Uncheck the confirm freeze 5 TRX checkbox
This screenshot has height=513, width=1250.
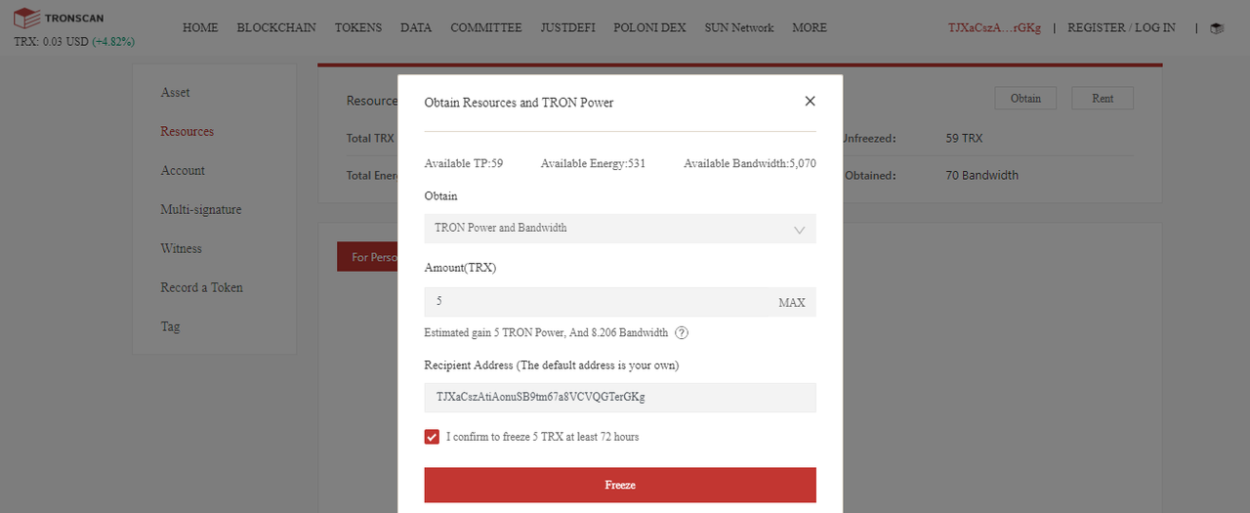432,437
